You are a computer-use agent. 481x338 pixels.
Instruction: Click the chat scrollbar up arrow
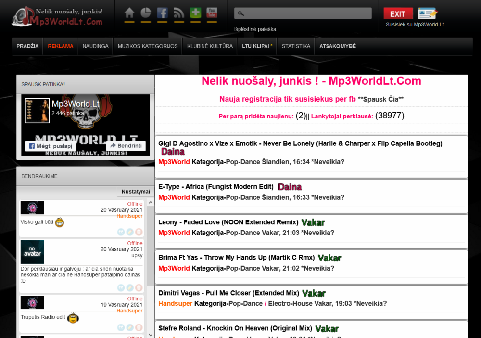point(150,203)
